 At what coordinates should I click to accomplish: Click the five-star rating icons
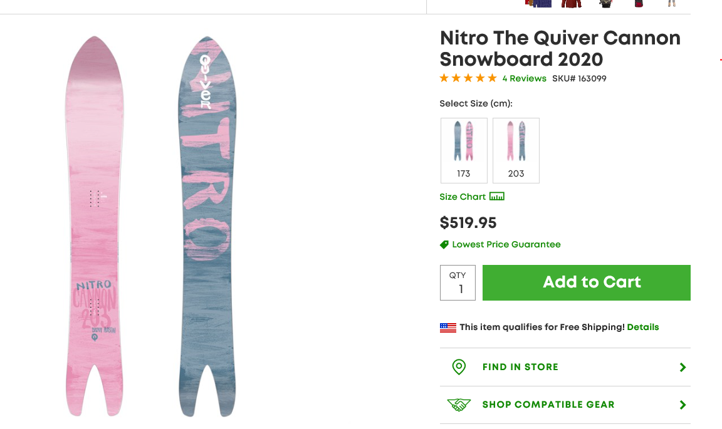coord(468,78)
